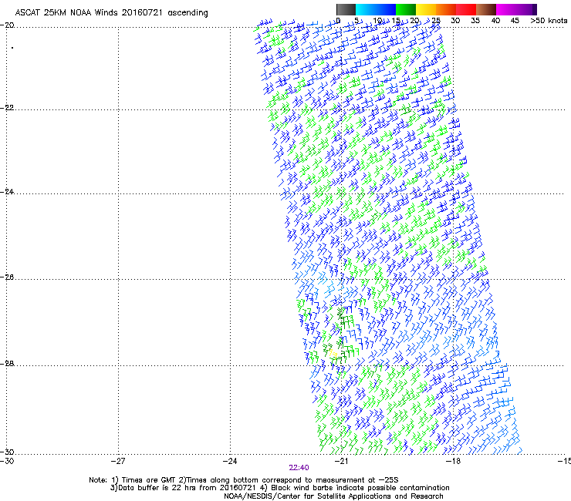Click the latitude "-28" axis label
Image resolution: width=571 pixels, height=501 pixels.
pyautogui.click(x=7, y=364)
